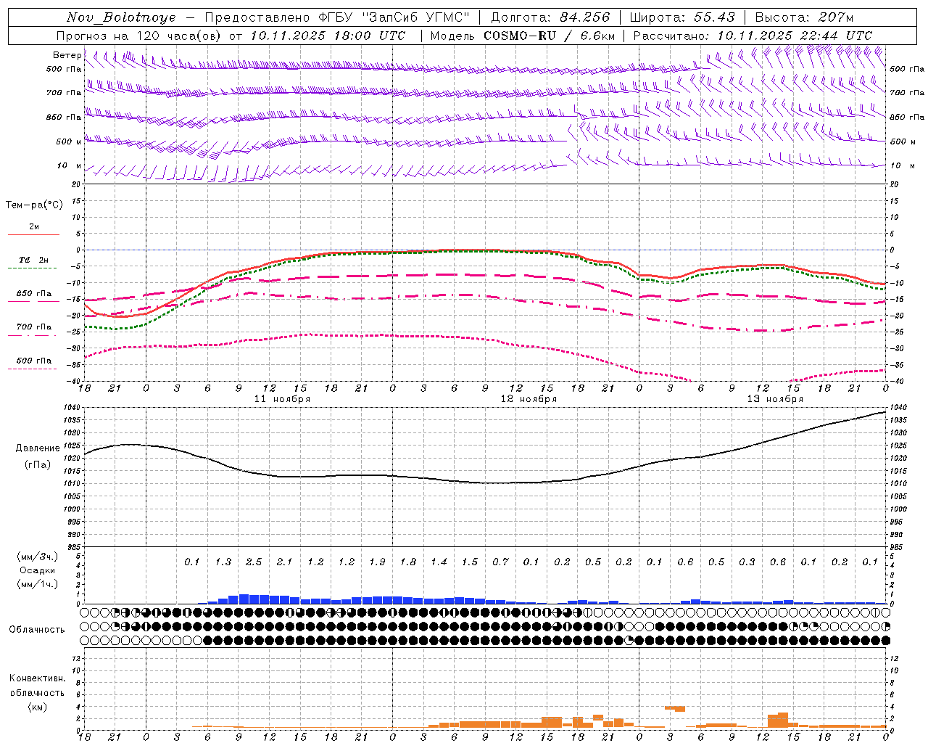Click the "13 ноября" date label
This screenshot has width=928, height=743.
775,399
